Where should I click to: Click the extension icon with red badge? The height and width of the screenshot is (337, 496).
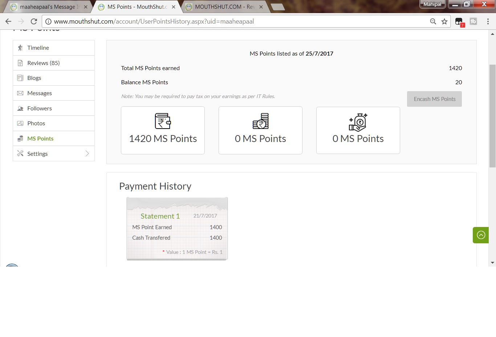pos(459,22)
